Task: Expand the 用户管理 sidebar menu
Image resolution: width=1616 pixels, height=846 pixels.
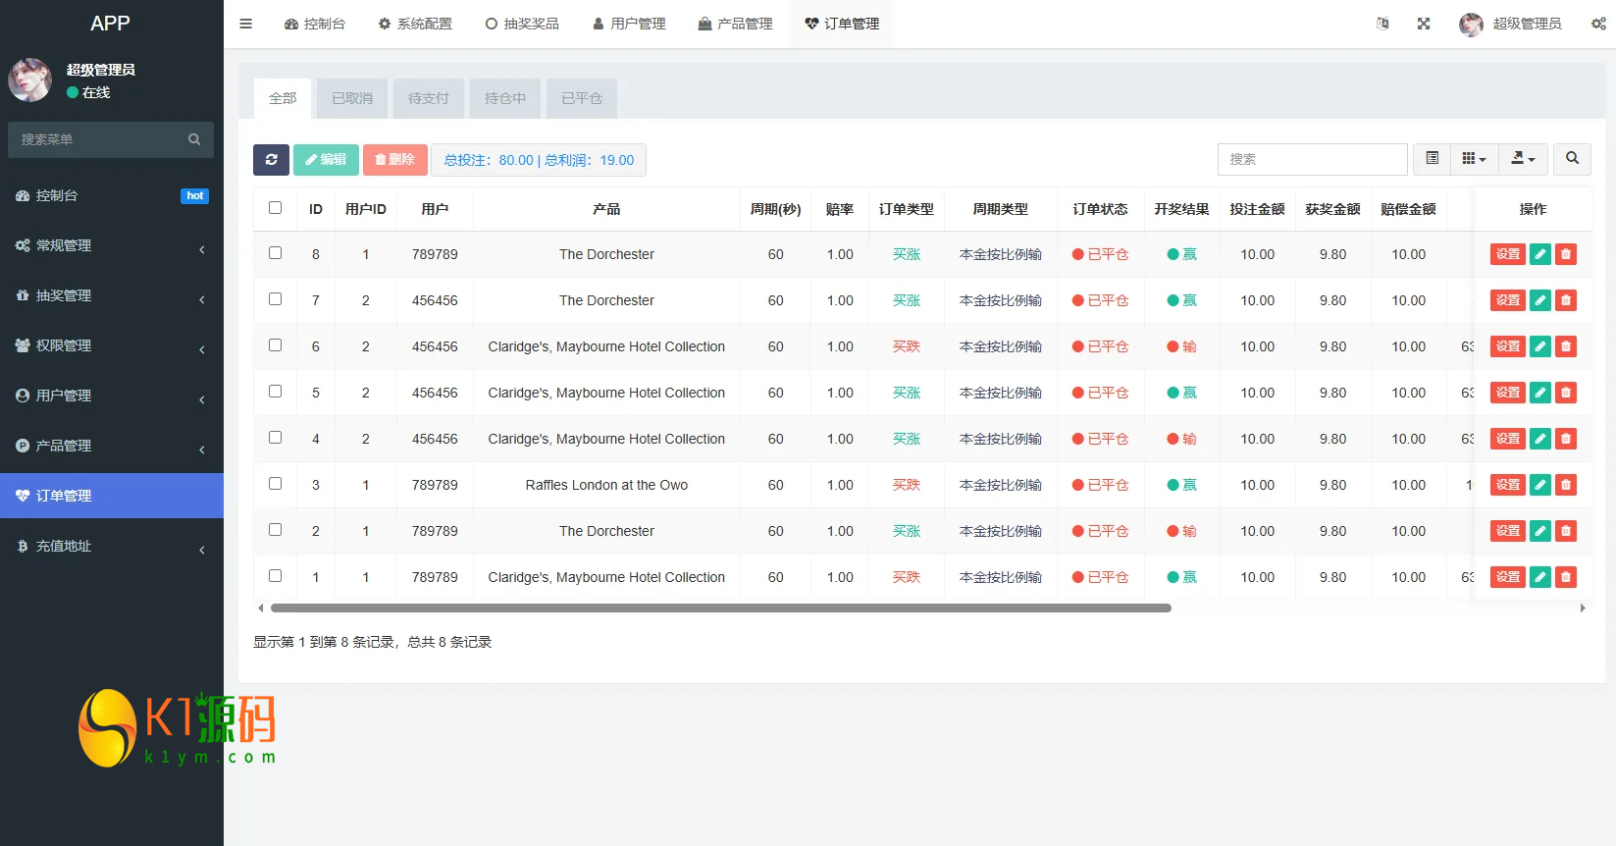Action: pos(112,396)
